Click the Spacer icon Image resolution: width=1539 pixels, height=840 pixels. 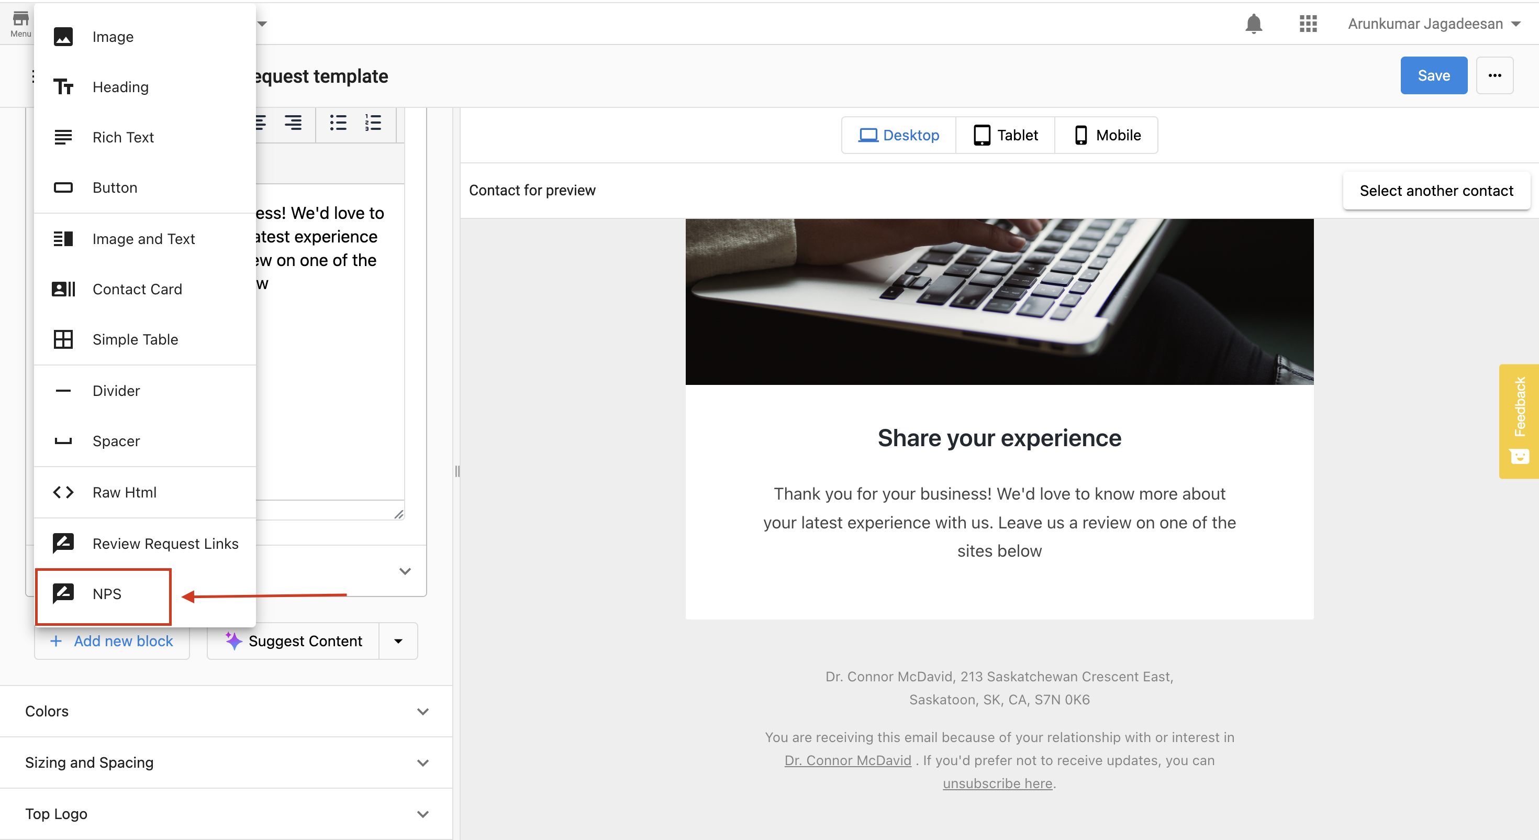pos(63,441)
